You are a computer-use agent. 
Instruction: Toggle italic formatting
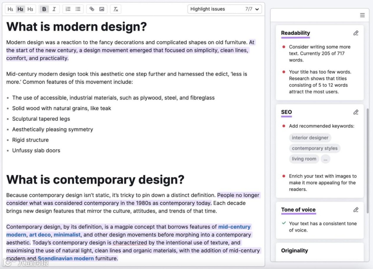[54, 9]
